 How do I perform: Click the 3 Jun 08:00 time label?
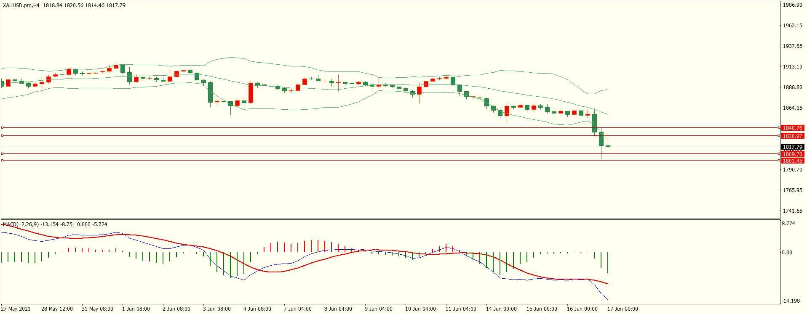(x=216, y=309)
